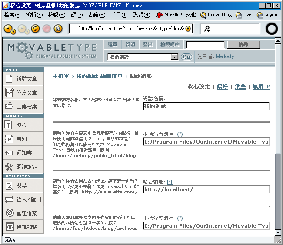Click the vertical scrollbar down arrow
The height and width of the screenshot is (245, 283).
[278, 232]
